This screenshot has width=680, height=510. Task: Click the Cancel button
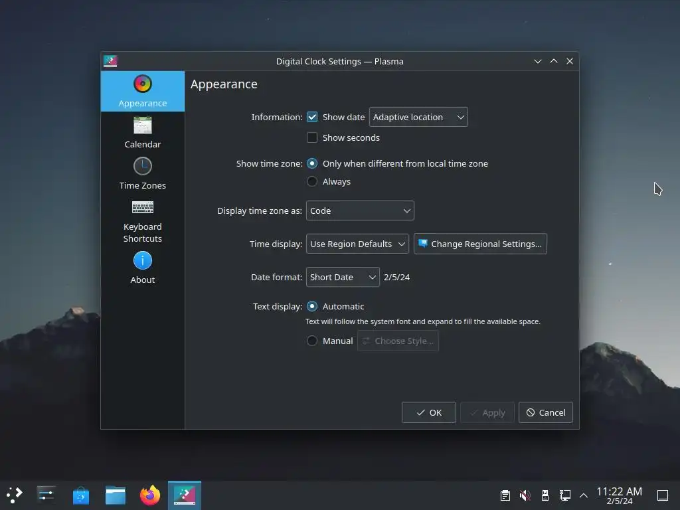click(x=546, y=412)
